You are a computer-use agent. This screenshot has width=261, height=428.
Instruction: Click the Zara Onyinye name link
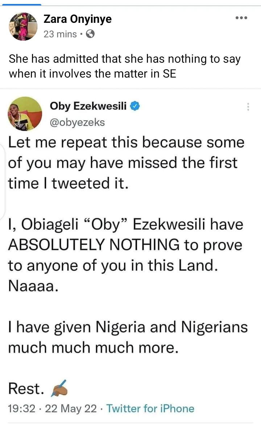point(78,19)
